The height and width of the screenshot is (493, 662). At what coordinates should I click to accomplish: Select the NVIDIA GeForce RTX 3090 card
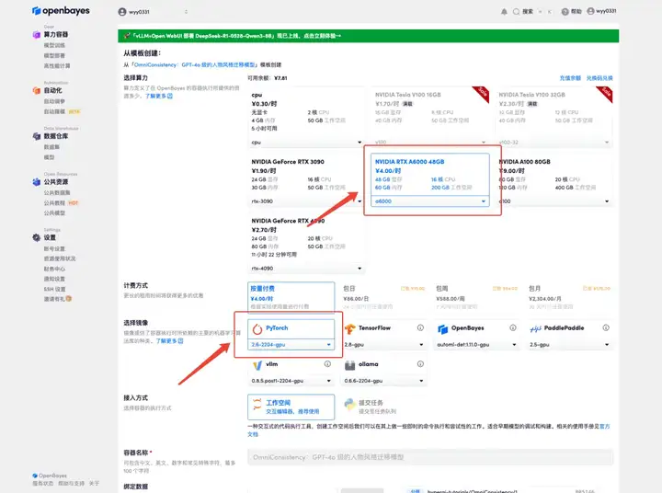click(306, 181)
